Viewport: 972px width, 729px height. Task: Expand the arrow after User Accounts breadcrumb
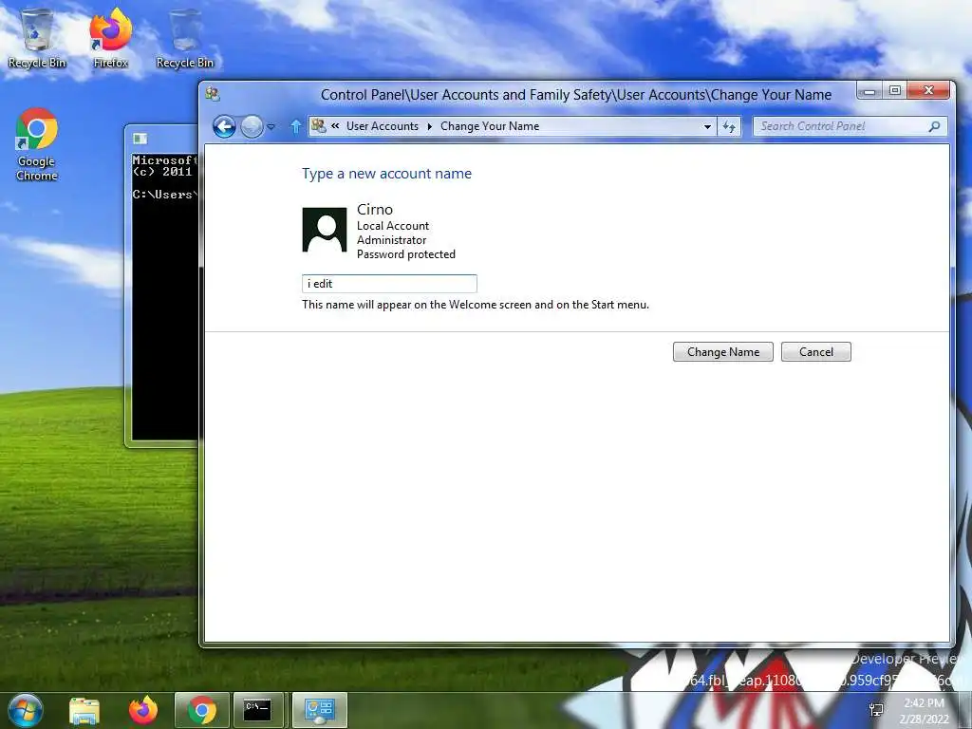point(430,126)
